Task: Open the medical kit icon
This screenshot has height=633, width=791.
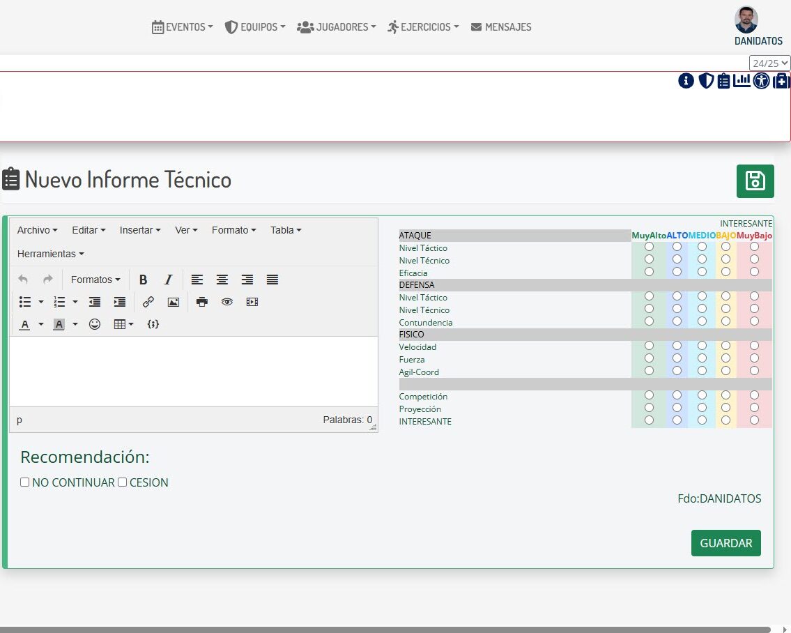Action: point(782,81)
